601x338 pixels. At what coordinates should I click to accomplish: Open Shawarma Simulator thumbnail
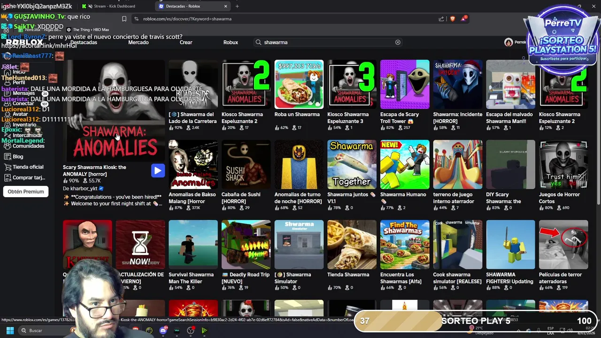coord(299,245)
